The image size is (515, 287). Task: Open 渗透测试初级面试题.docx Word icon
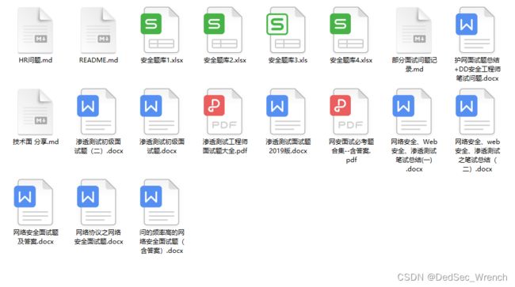tap(160, 111)
